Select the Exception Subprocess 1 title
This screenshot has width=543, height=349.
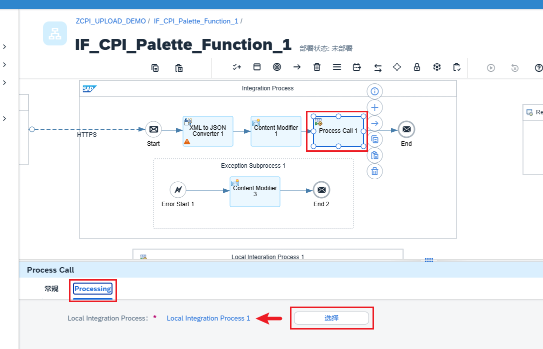click(253, 166)
